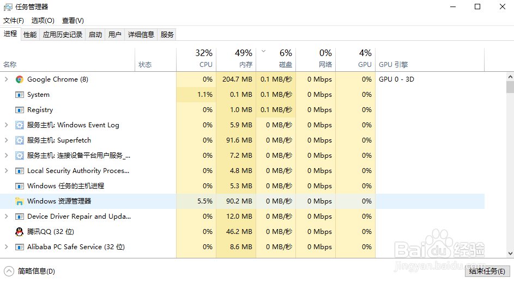The image size is (514, 284).
Task: Switch to the 性能 tab
Action: [30, 35]
